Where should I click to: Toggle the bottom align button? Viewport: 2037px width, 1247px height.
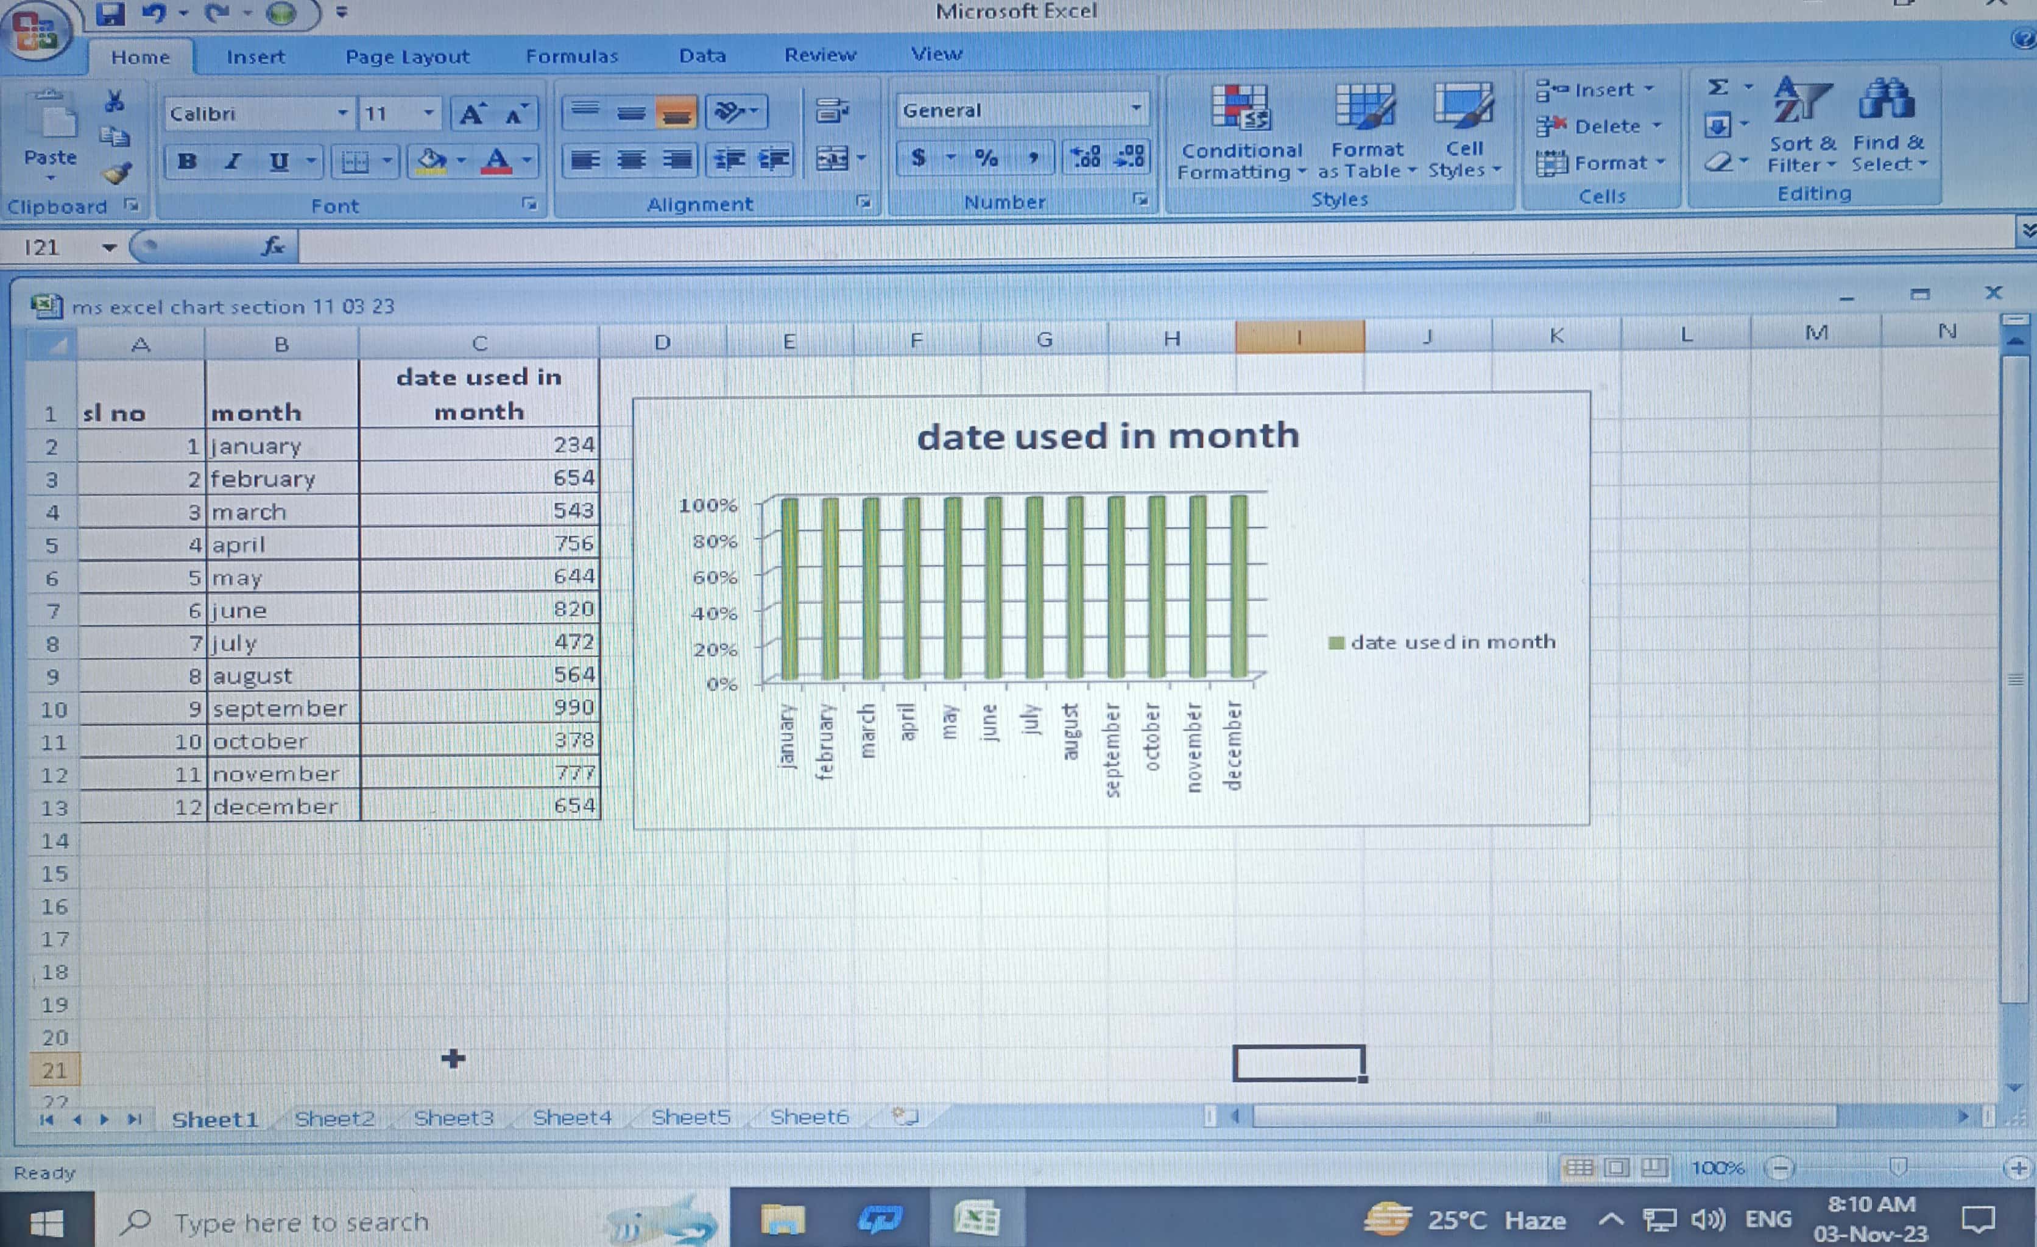tap(676, 113)
